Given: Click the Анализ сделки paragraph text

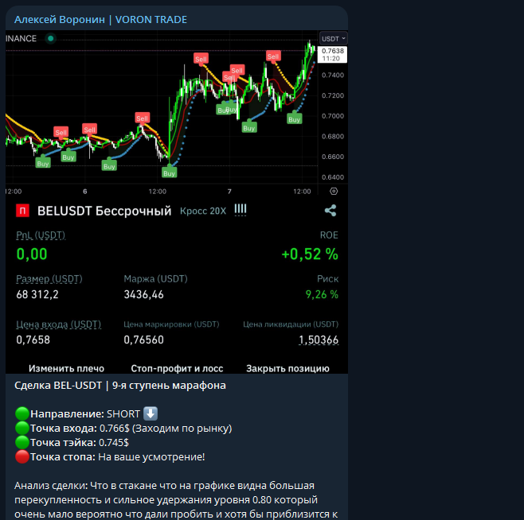Looking at the screenshot, I should pyautogui.click(x=176, y=500).
